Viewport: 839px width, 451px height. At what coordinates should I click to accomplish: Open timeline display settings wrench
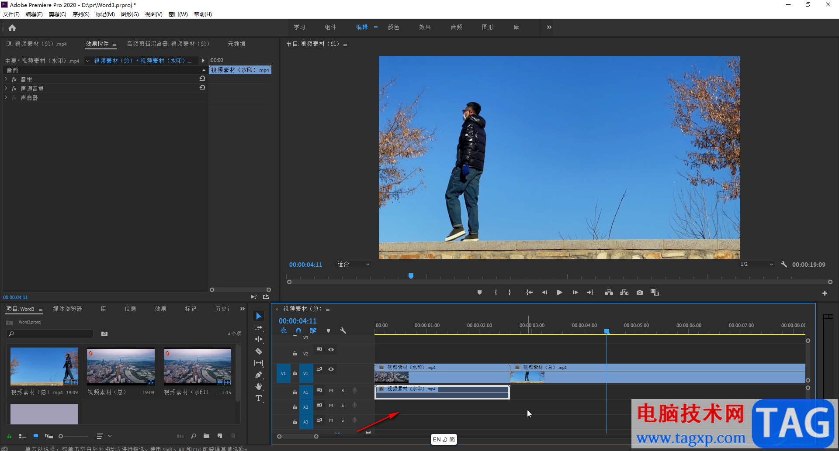[343, 331]
